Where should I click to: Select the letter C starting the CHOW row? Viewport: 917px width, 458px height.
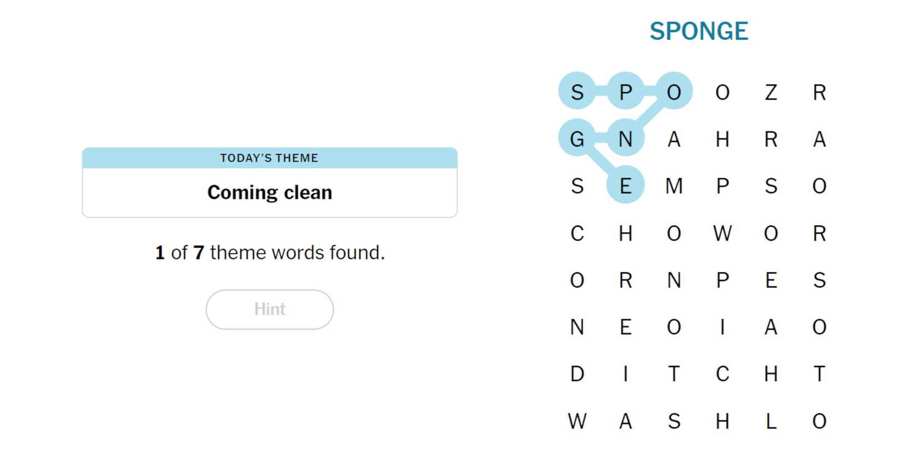[x=578, y=233]
